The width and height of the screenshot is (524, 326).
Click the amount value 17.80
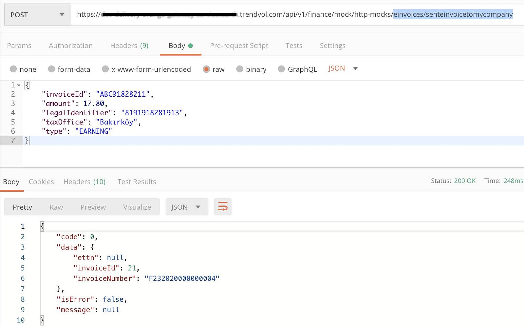pos(94,104)
